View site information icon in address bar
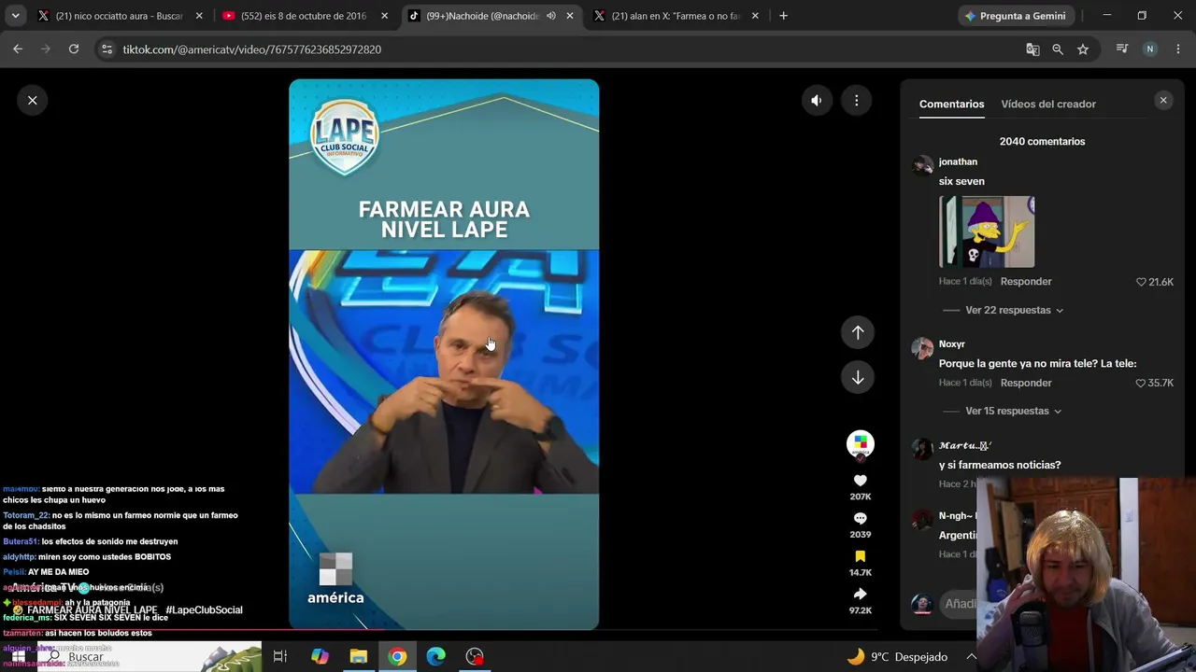Viewport: 1196px width, 672px height. [107, 49]
